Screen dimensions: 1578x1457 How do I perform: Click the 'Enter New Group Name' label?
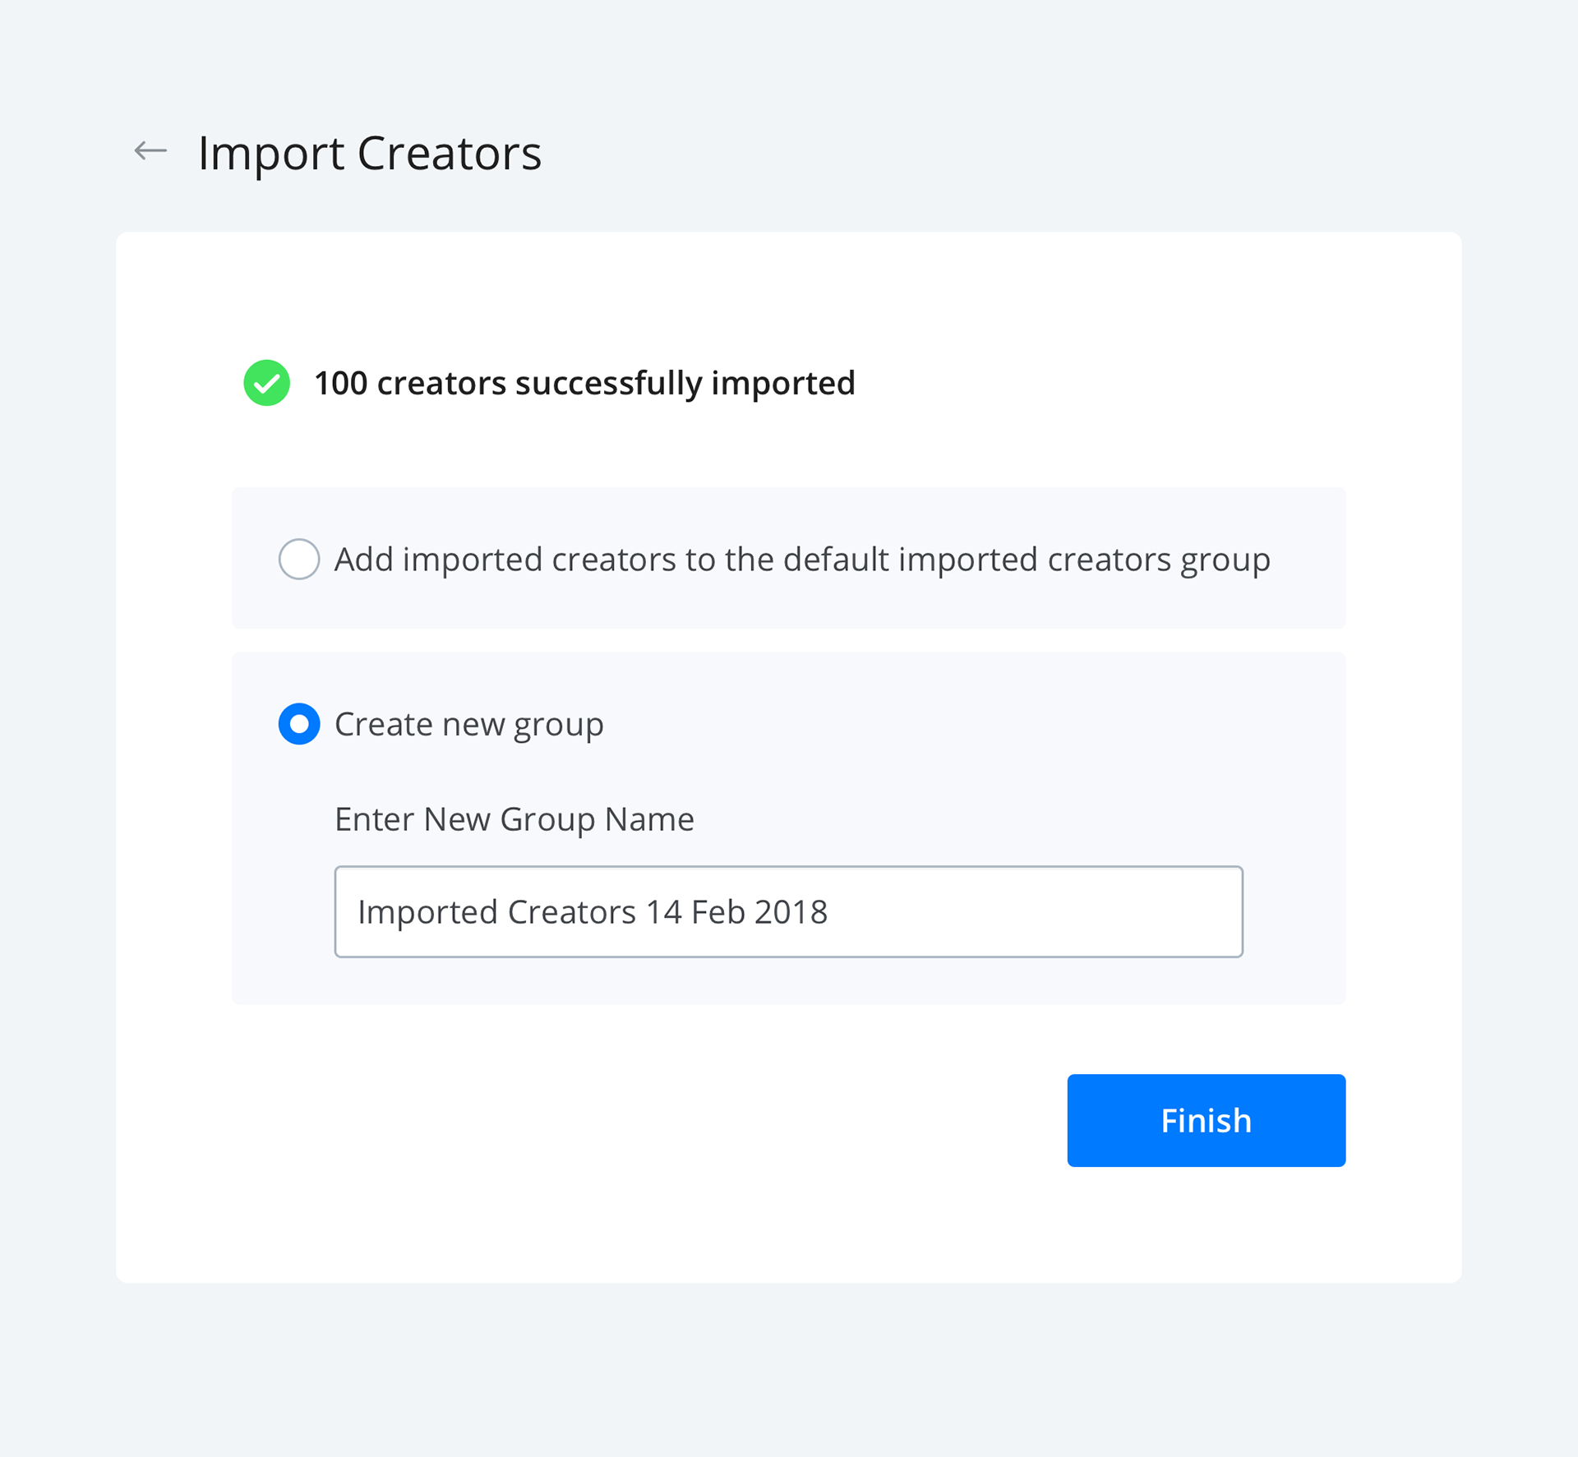click(x=514, y=819)
